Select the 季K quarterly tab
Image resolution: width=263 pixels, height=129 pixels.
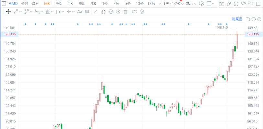pos(82,4)
